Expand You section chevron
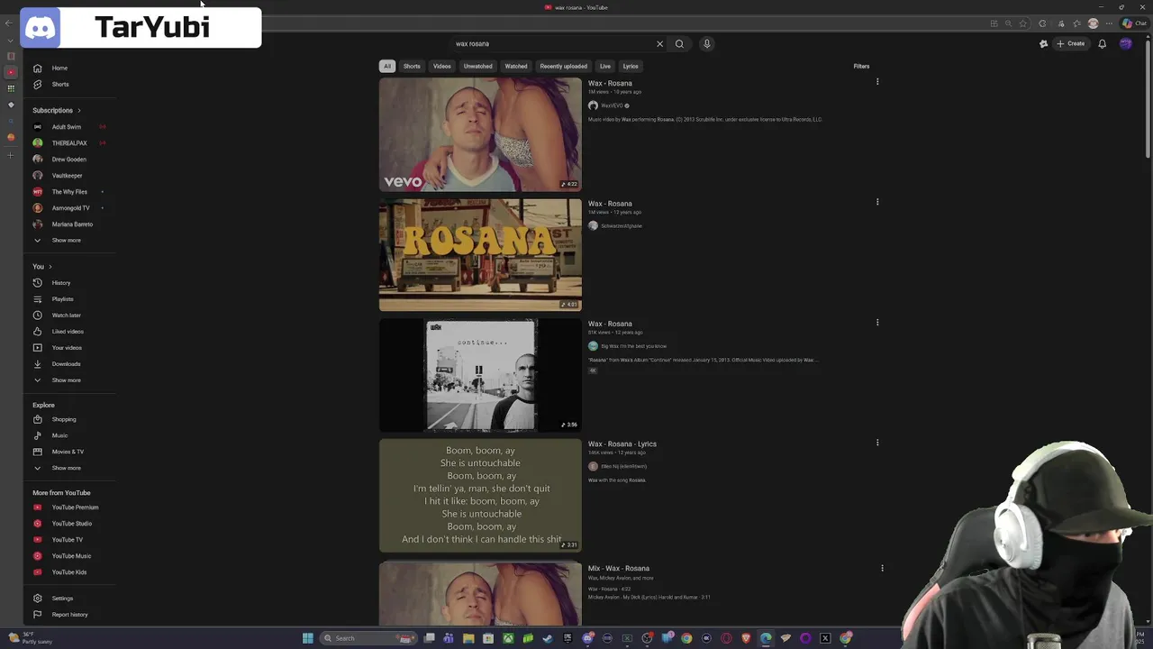This screenshot has width=1153, height=649. pos(50,267)
